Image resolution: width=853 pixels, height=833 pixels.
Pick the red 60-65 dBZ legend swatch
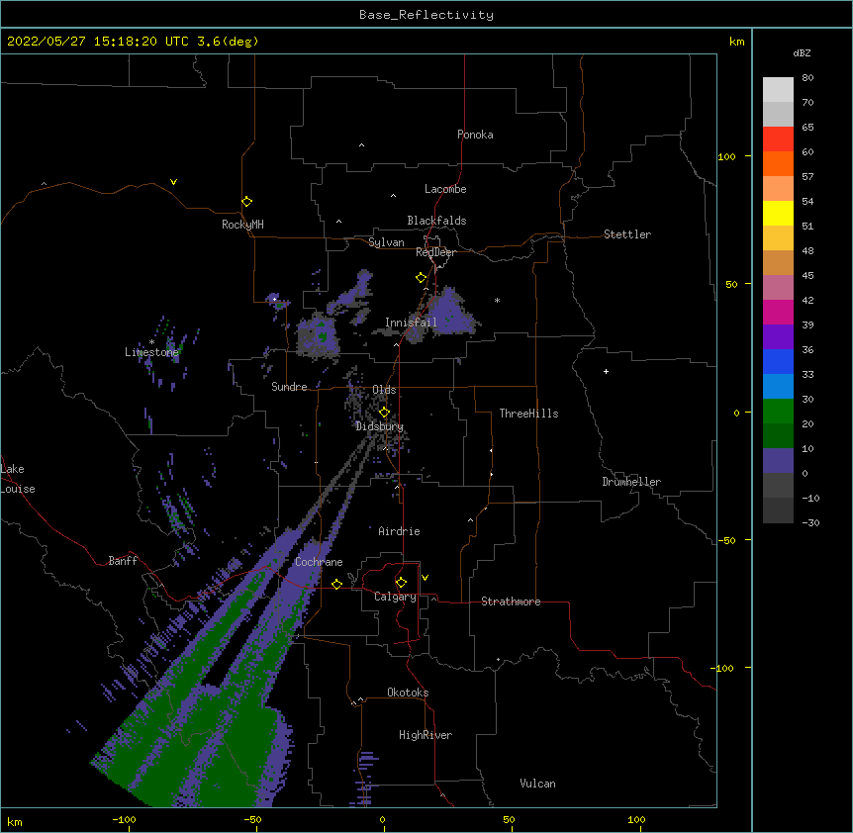[778, 139]
